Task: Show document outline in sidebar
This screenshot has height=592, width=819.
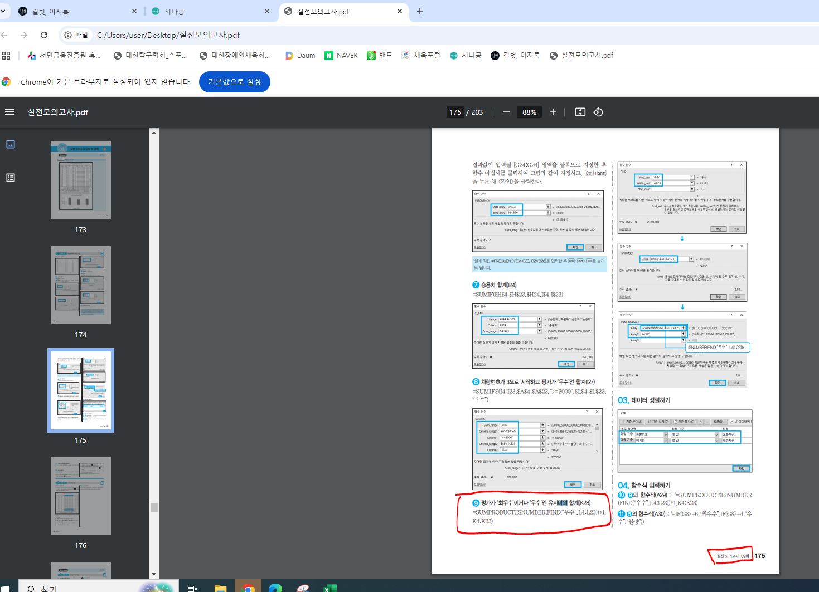Action: point(11,178)
